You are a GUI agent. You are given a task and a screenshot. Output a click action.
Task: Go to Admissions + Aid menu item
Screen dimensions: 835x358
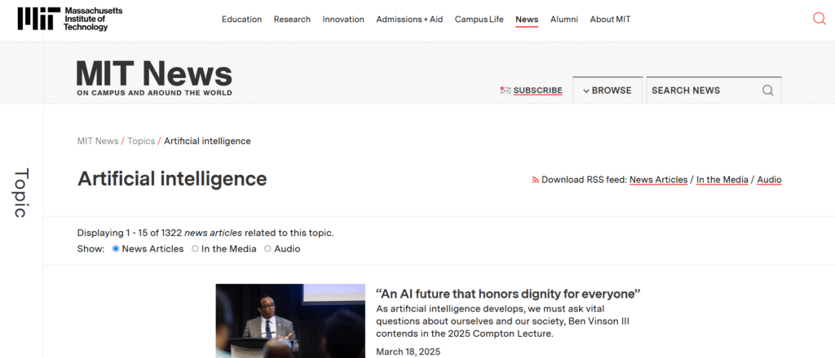tap(409, 20)
